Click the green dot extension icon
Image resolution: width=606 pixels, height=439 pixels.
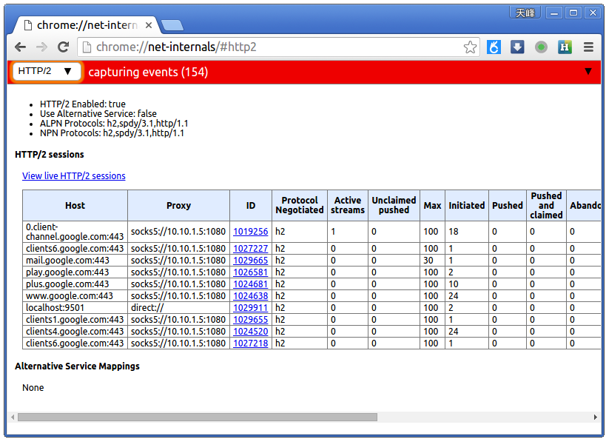coord(541,47)
